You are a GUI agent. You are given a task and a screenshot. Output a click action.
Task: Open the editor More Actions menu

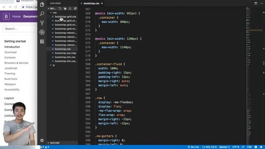(262, 3)
